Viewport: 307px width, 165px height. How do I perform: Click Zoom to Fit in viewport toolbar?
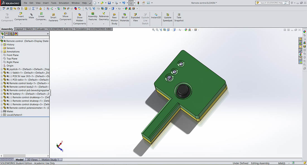pyautogui.click(x=153, y=30)
